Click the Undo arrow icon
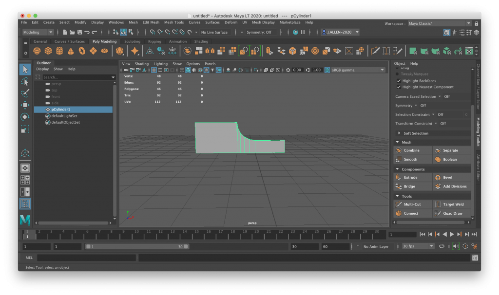This screenshot has width=499, height=295. (87, 32)
